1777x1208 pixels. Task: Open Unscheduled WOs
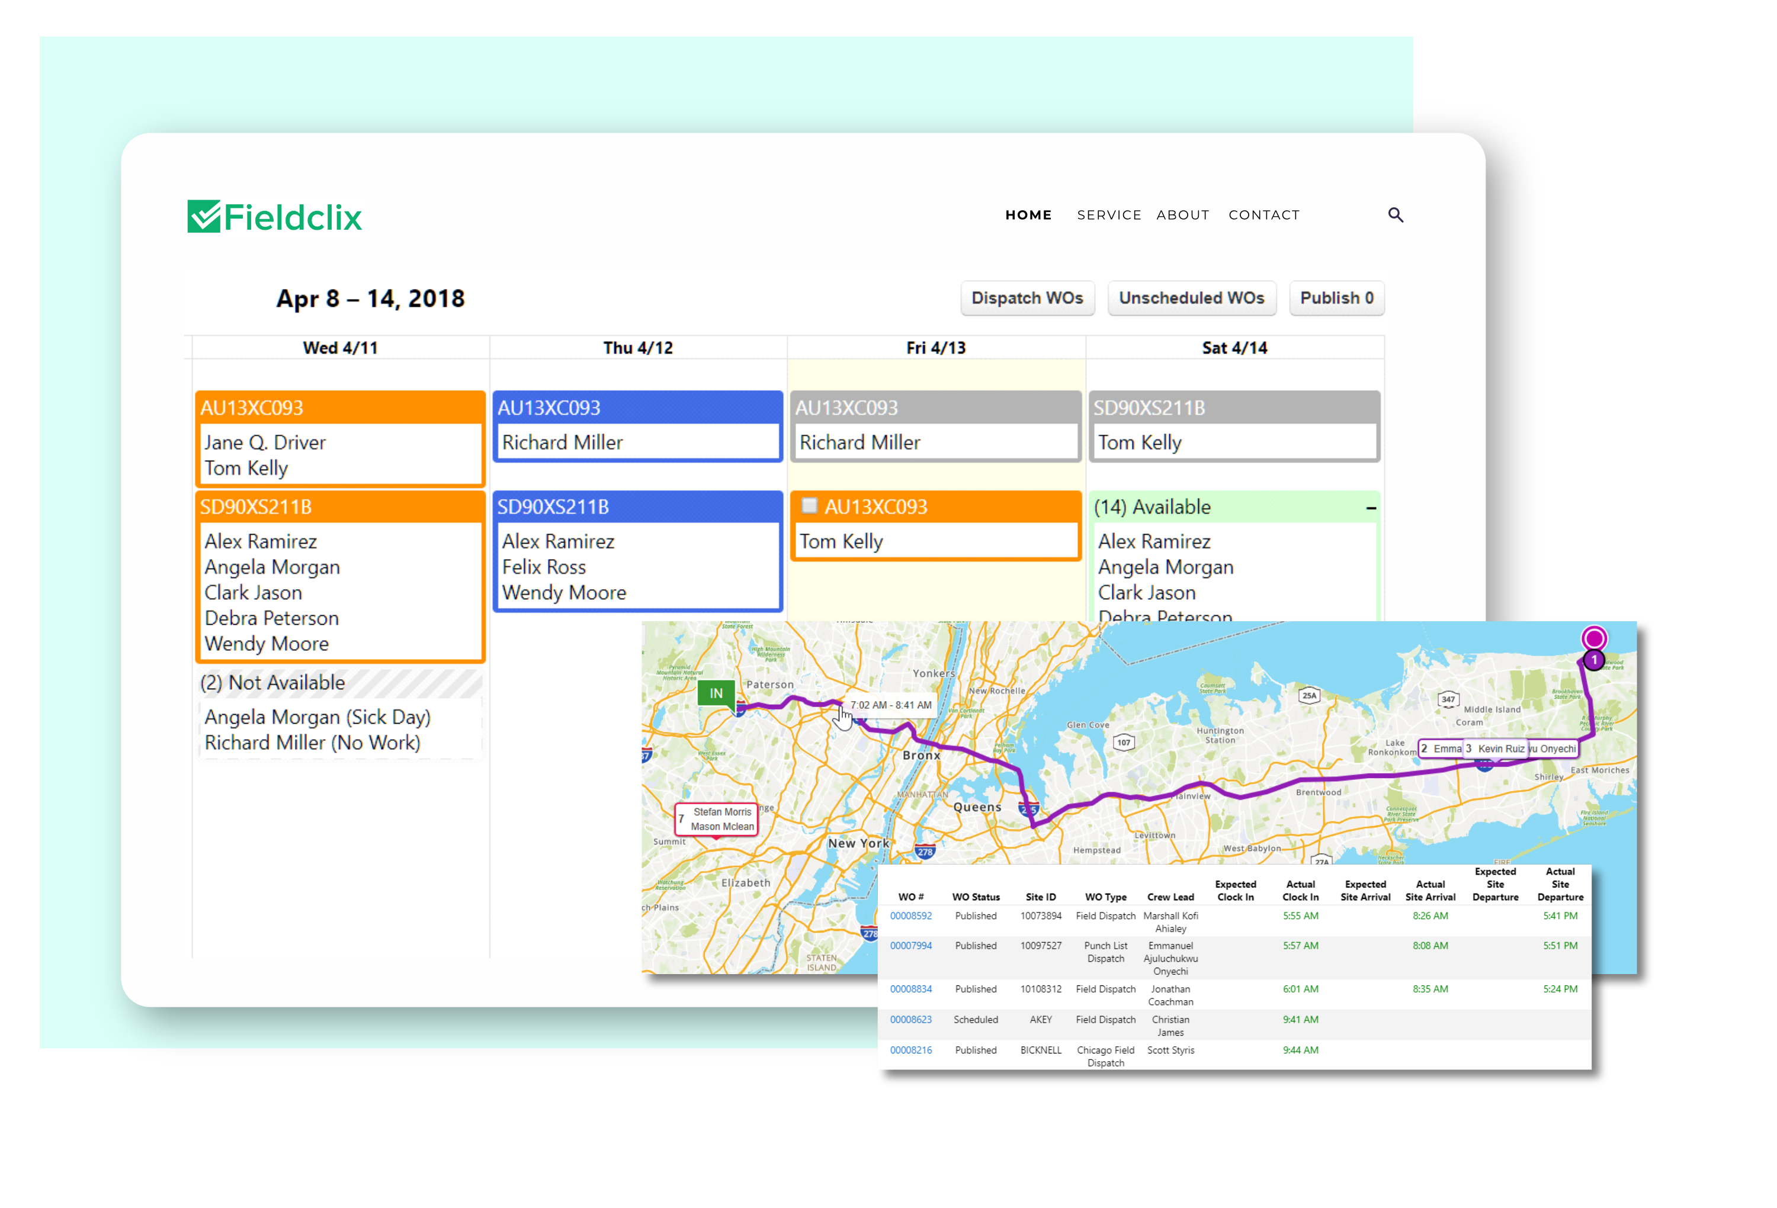click(1191, 298)
